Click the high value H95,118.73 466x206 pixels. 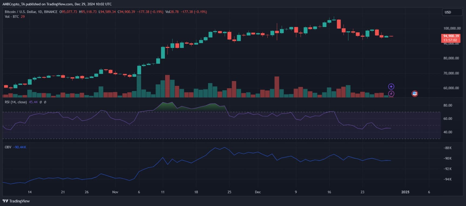pos(88,12)
